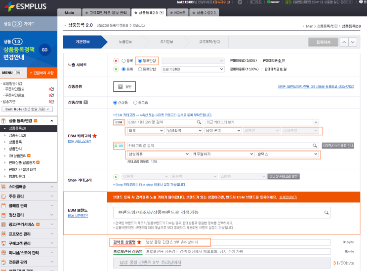367x271 pixels.
Task: Close the 상품등록2.0 tab
Action: point(162,13)
